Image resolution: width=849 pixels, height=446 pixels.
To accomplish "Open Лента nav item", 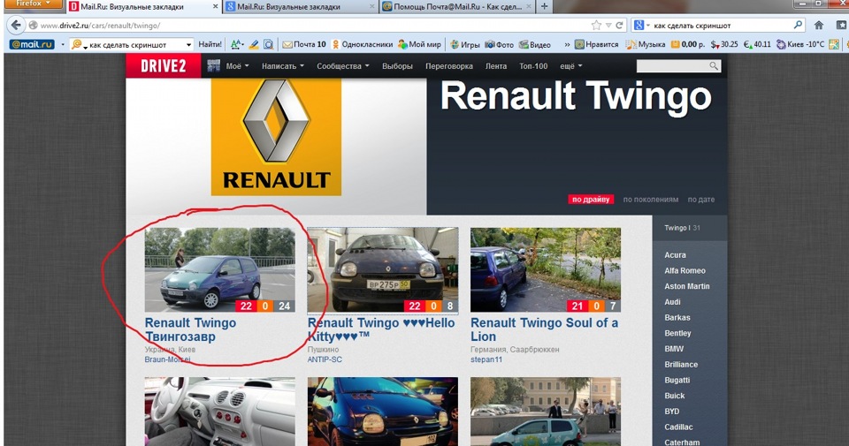I will (x=496, y=66).
